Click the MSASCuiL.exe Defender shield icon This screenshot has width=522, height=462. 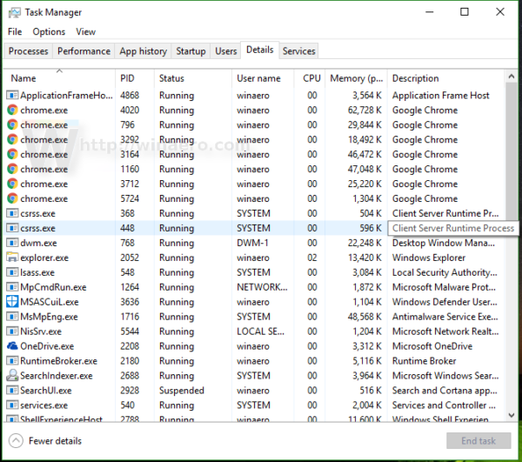click(12, 302)
